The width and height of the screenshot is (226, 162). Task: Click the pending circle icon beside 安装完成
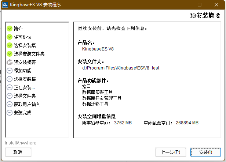coord(10,113)
